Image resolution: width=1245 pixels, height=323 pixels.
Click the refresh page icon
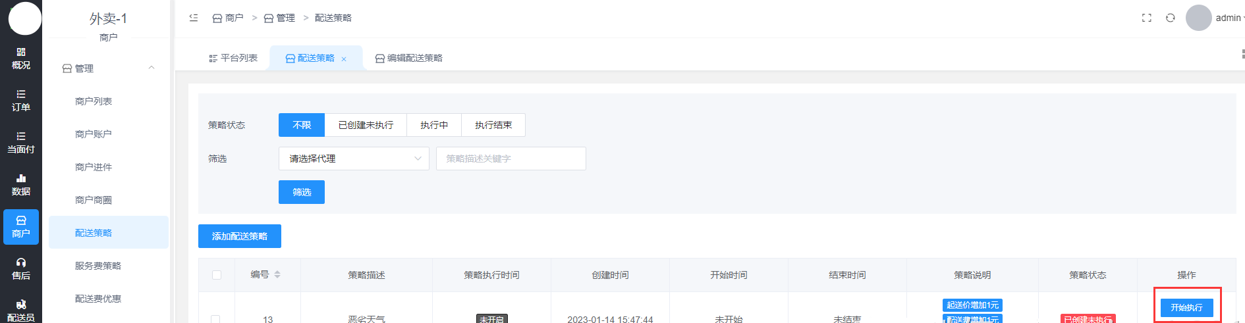(1171, 18)
